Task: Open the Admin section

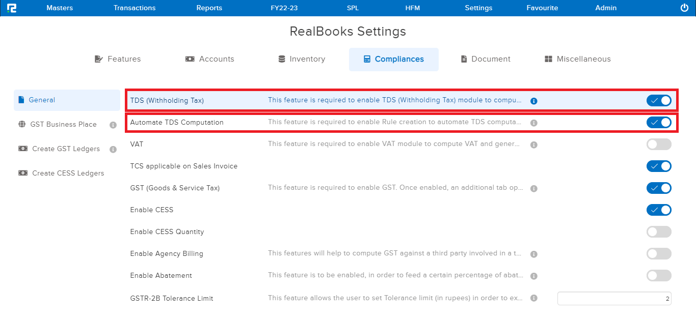Action: click(x=606, y=8)
